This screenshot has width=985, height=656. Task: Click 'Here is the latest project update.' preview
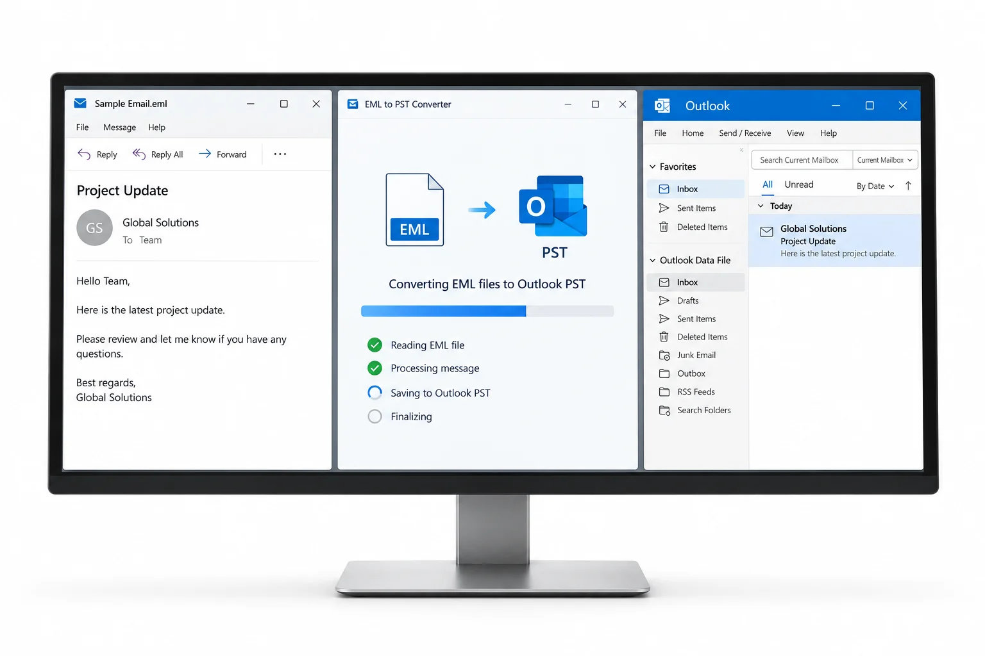[838, 254]
